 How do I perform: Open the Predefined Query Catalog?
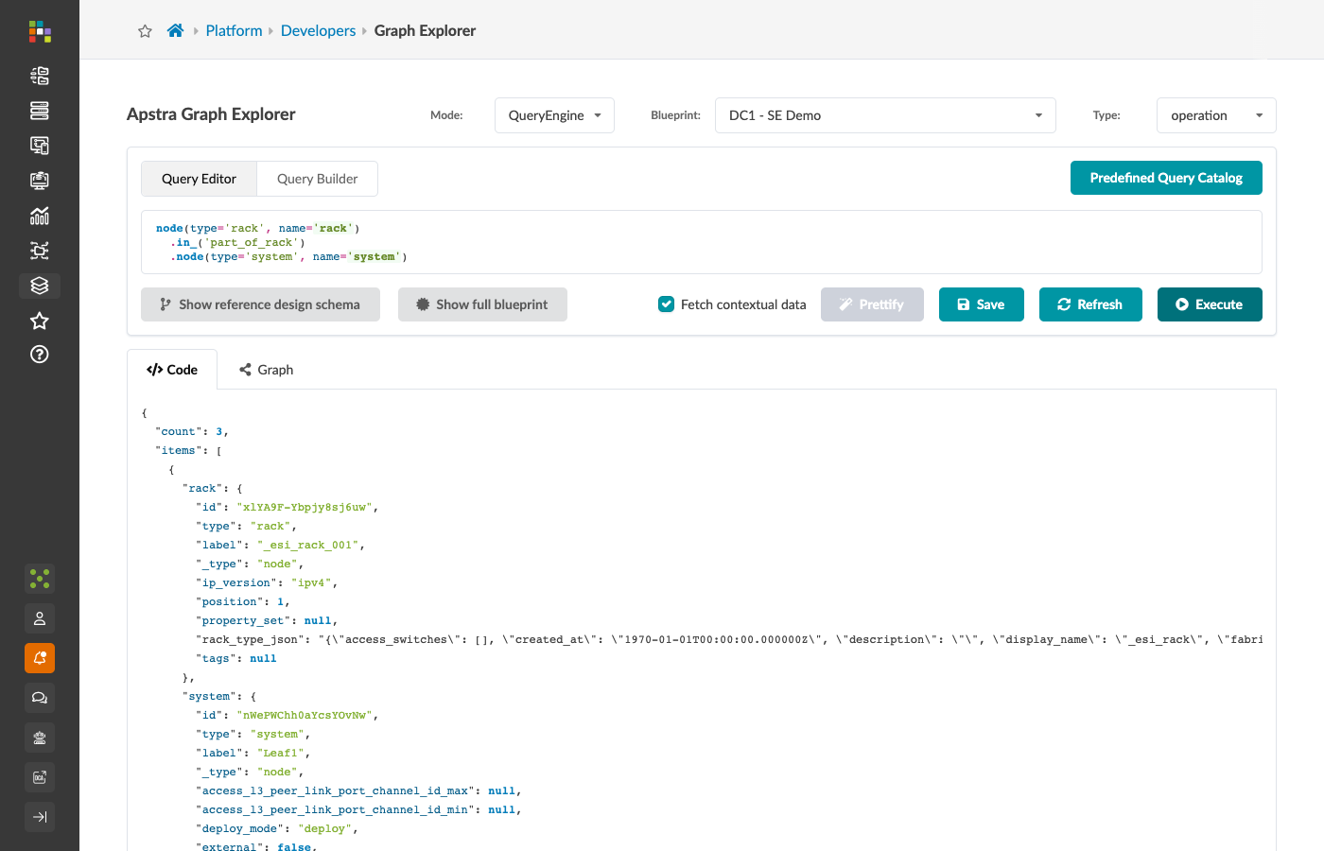pyautogui.click(x=1166, y=178)
